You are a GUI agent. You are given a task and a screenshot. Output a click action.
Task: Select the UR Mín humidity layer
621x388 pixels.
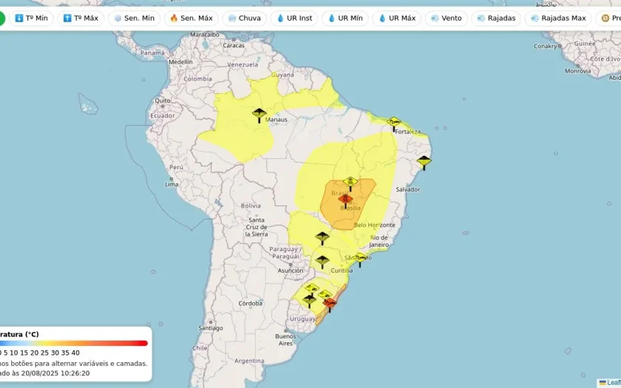point(345,18)
